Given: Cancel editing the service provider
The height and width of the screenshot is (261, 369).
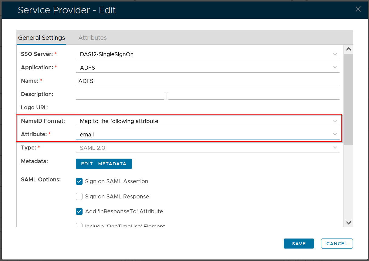Looking at the screenshot, I should coord(337,244).
